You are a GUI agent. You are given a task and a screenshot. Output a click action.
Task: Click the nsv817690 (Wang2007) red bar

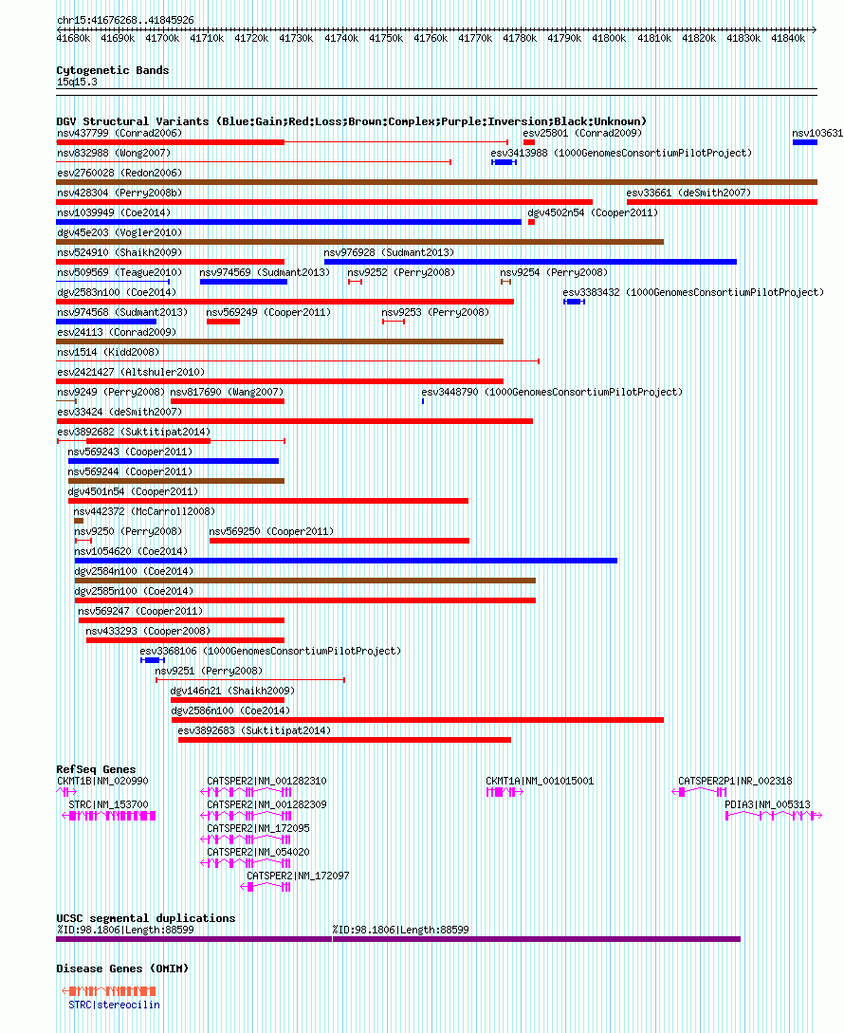(228, 401)
